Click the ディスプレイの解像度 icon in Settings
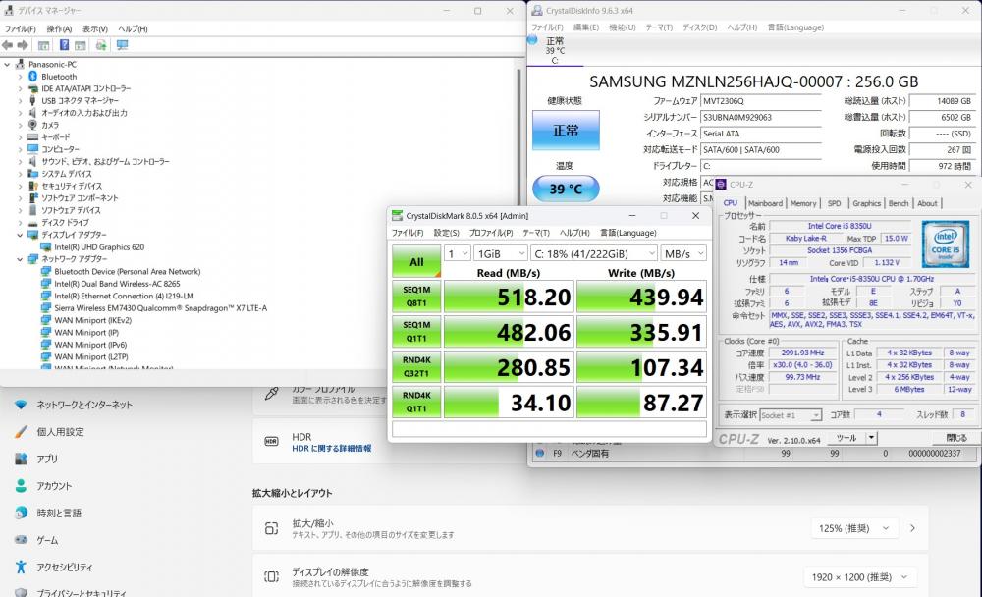Viewport: 982px width, 597px height. click(271, 577)
